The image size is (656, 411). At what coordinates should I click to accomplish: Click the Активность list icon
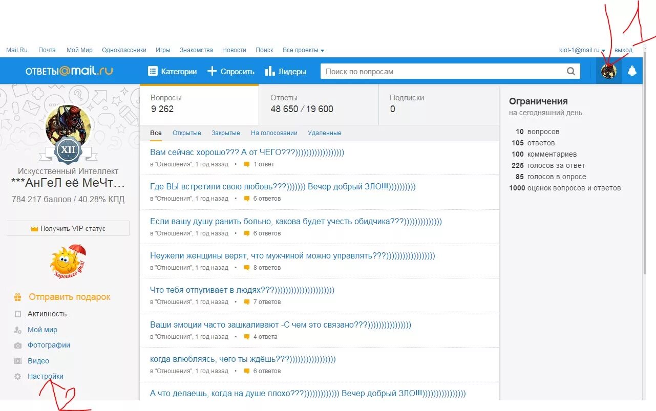pyautogui.click(x=18, y=314)
